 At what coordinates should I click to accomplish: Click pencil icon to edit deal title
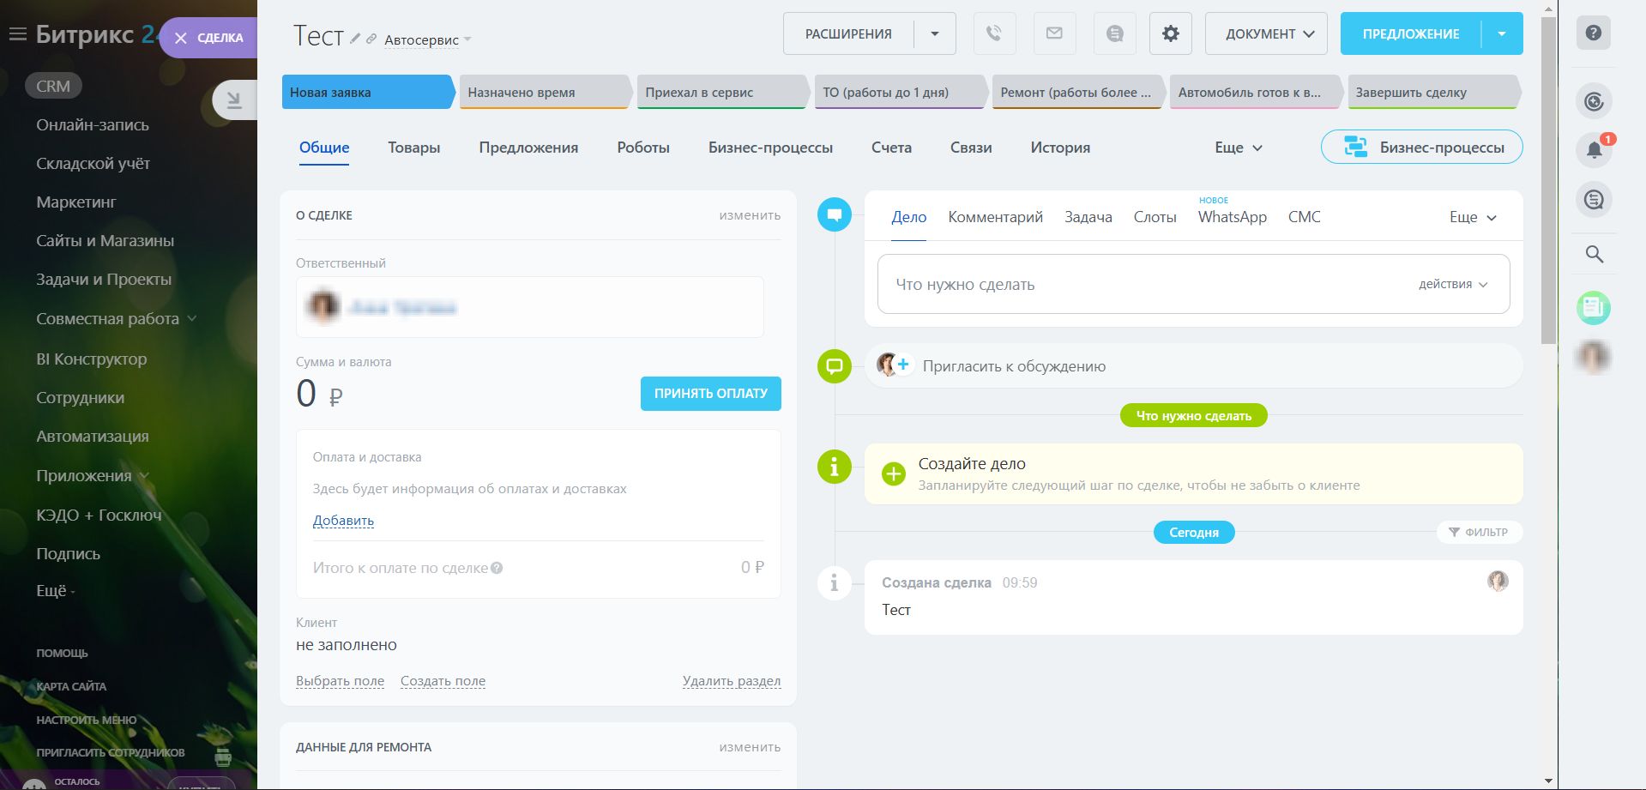tap(355, 39)
